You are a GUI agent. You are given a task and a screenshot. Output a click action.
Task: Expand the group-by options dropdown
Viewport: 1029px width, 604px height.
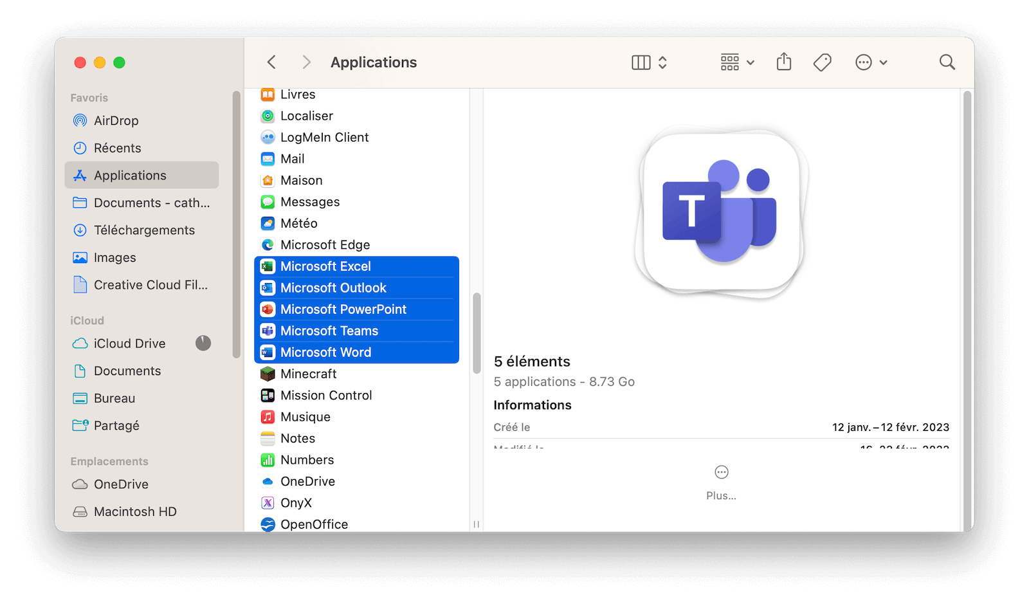(737, 62)
